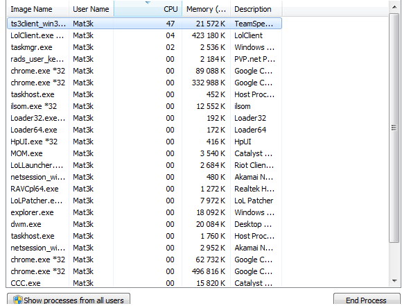This screenshot has height=306, width=402.
Task: Click Show processes from all users
Action: [x=69, y=300]
